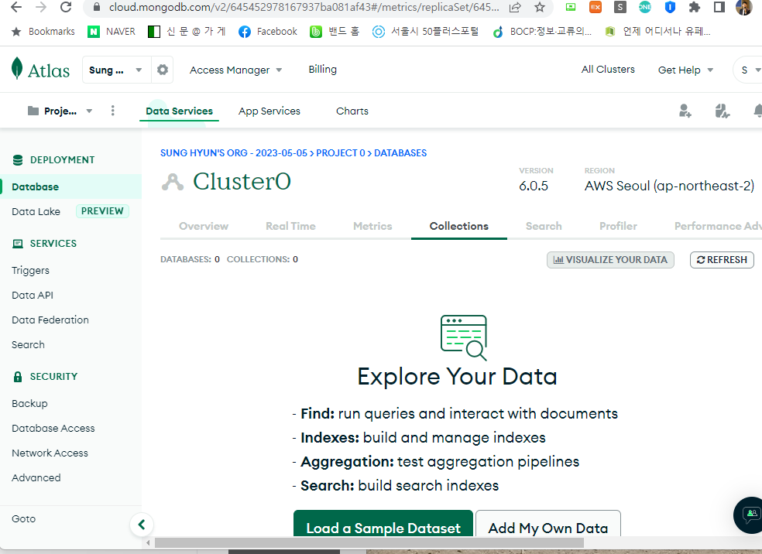Open the Chrome profile avatar
Viewport: 762px width, 554px height.
click(743, 7)
